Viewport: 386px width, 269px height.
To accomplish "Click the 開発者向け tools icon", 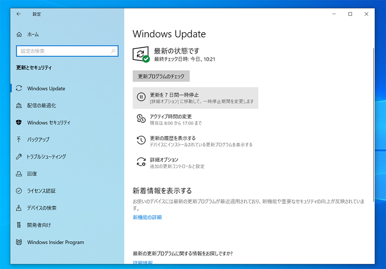I will (x=19, y=225).
